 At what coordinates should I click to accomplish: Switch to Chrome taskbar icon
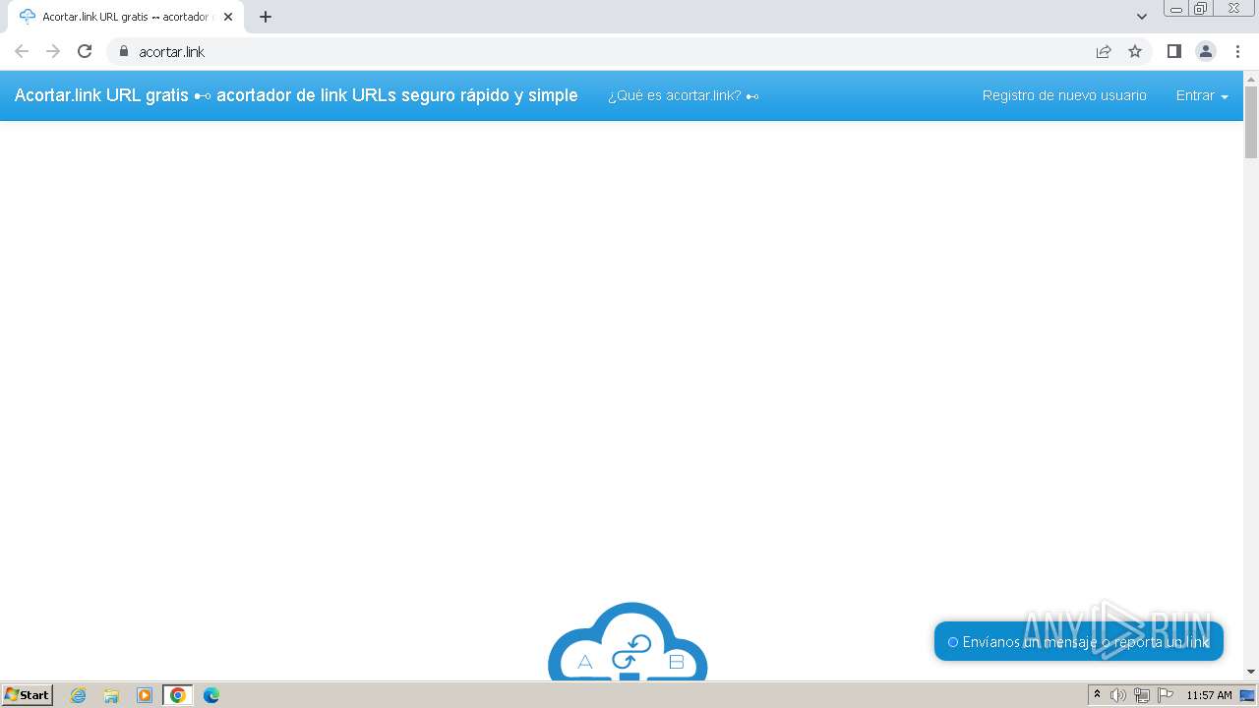pyautogui.click(x=178, y=695)
